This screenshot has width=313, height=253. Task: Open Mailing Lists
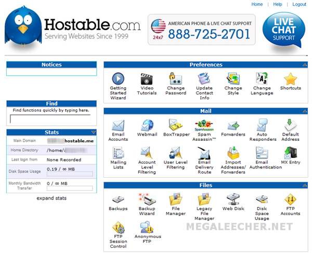click(x=118, y=158)
